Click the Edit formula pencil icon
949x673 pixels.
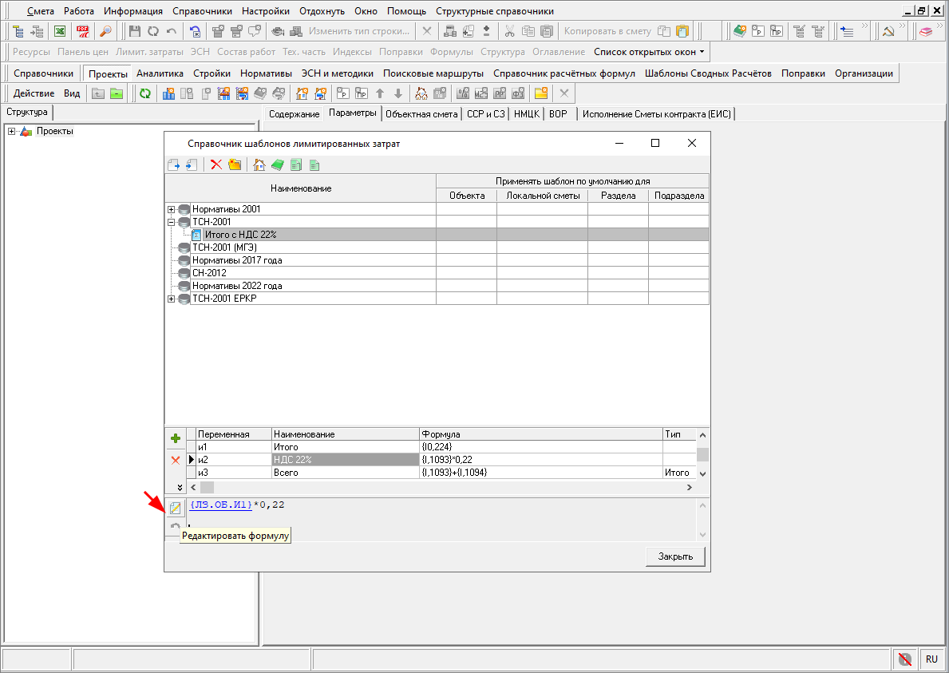point(175,508)
